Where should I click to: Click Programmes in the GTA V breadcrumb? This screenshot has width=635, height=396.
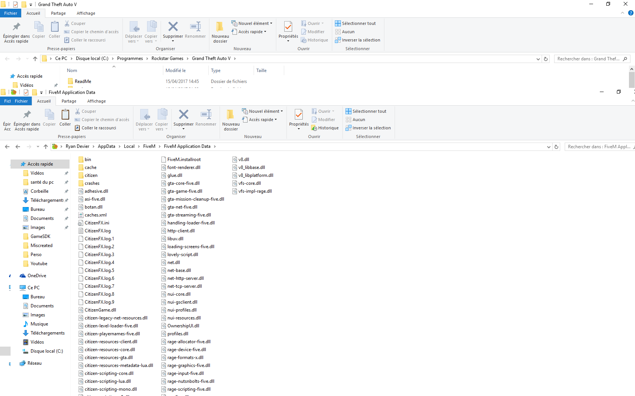tap(130, 58)
